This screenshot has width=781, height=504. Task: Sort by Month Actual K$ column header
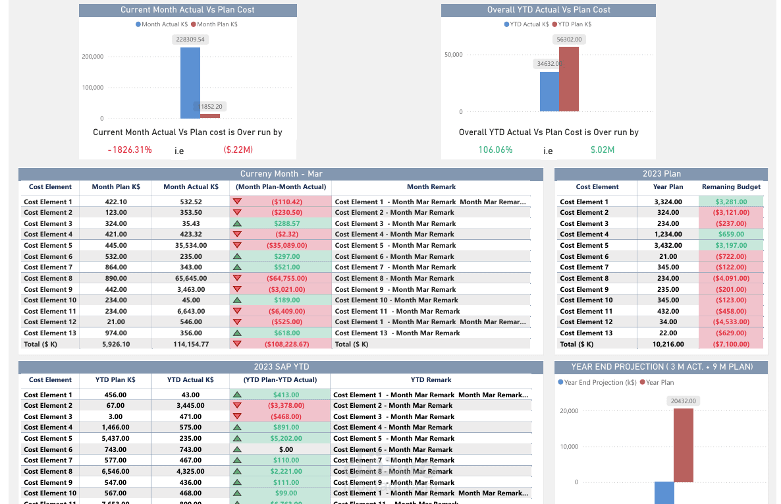[191, 187]
